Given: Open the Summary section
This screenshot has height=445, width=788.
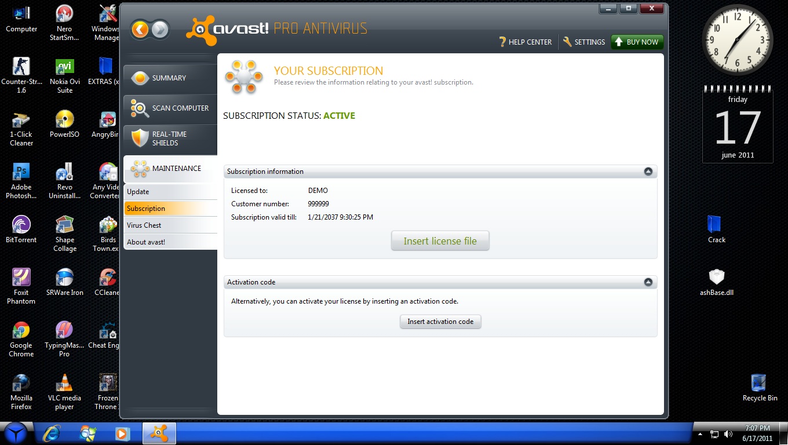Looking at the screenshot, I should click(x=170, y=78).
